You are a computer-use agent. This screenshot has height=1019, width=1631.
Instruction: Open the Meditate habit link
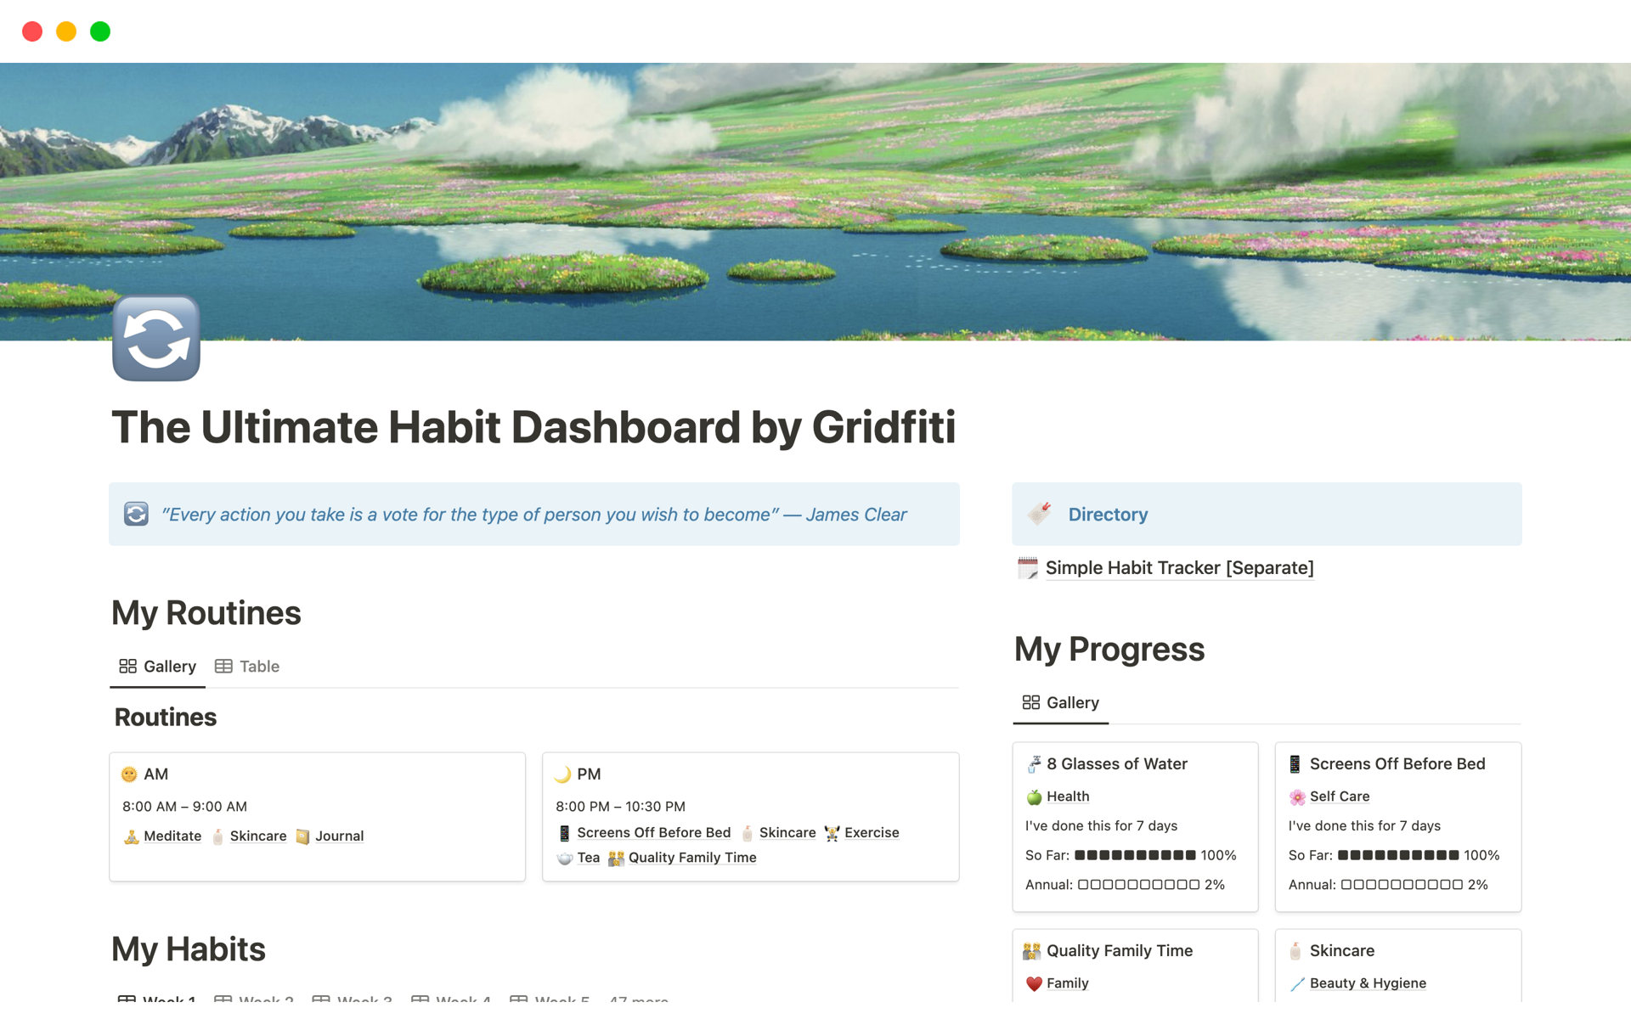pos(172,836)
